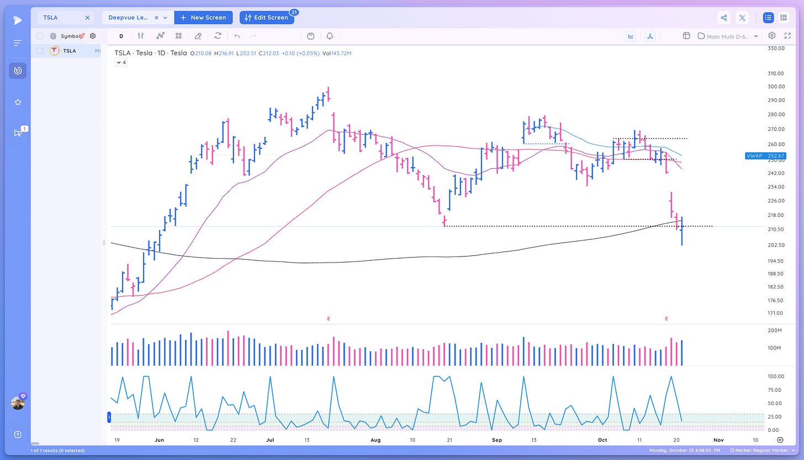Enter fullscreen chart mode
This screenshot has height=460, width=804.
coord(787,36)
